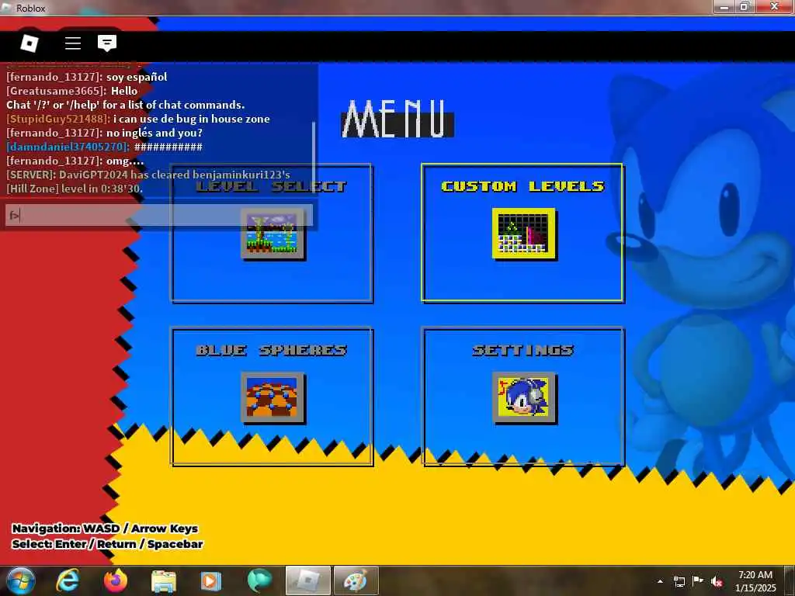This screenshot has width=795, height=596.
Task: Select the Level Select thumbnail image
Action: (273, 234)
